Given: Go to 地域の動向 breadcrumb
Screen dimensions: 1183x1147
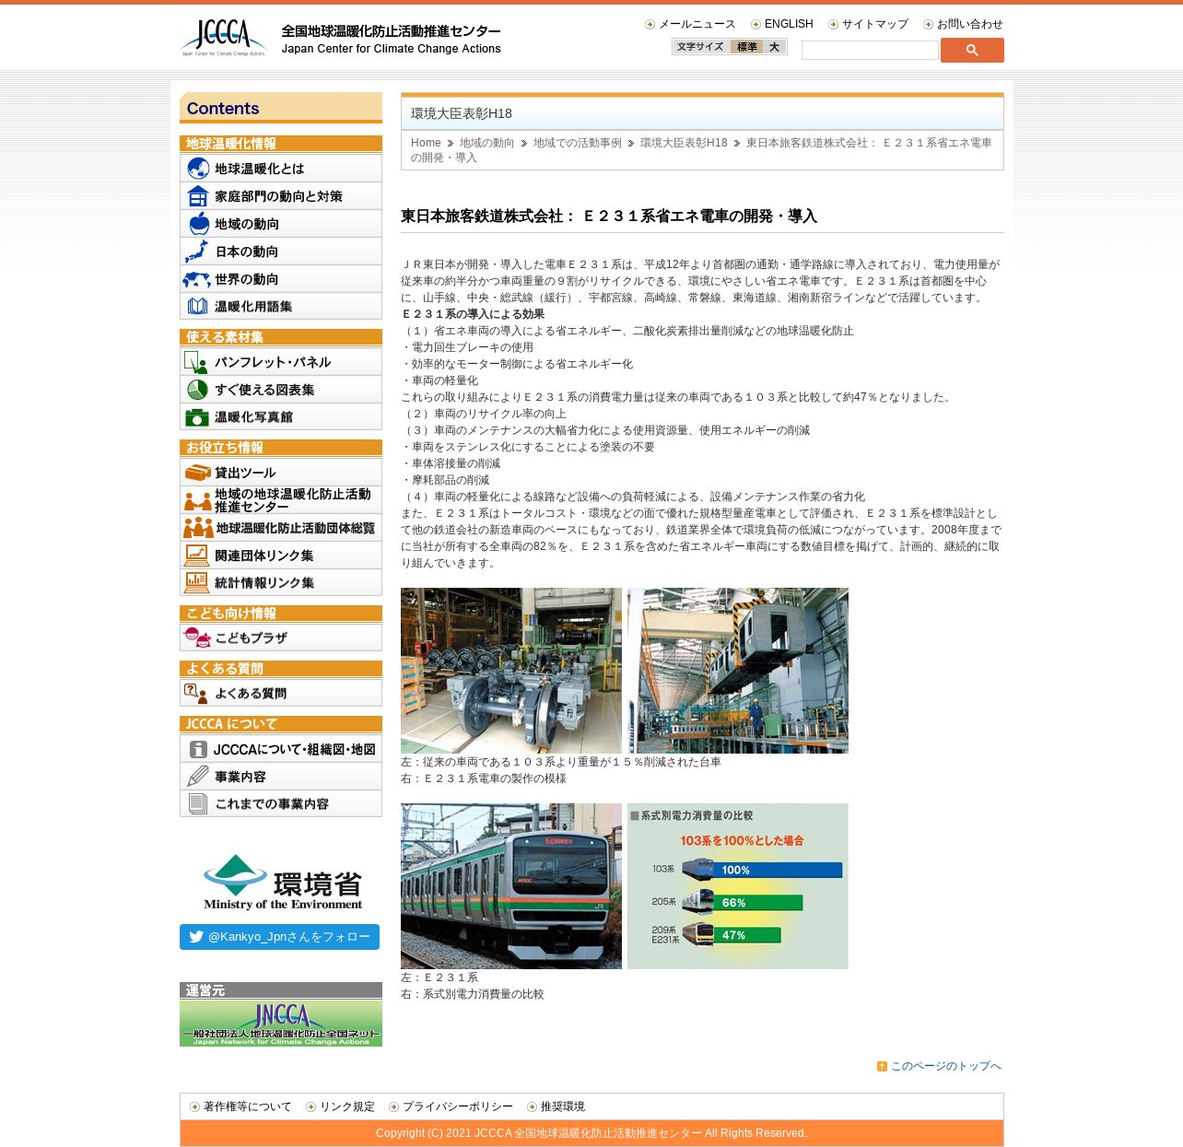Looking at the screenshot, I should point(486,143).
